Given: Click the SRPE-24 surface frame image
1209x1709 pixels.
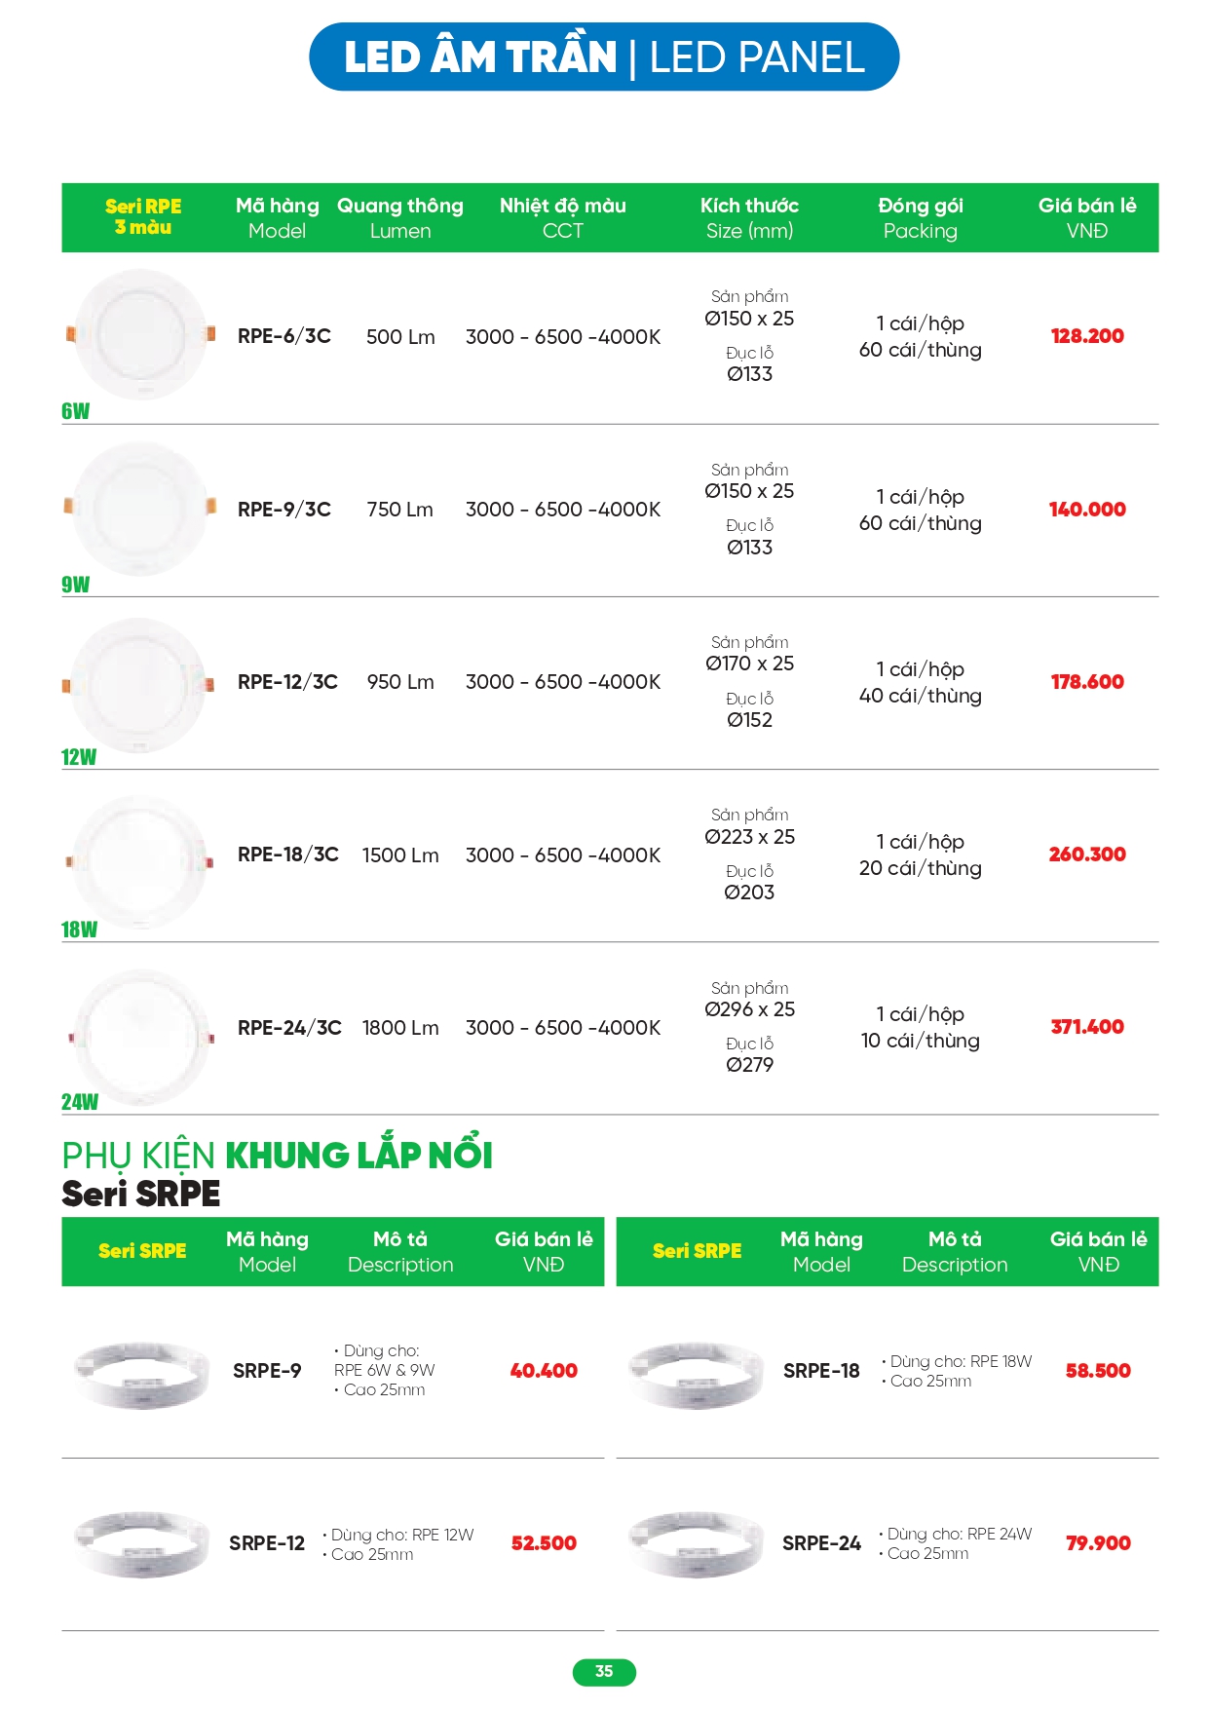Looking at the screenshot, I should pyautogui.click(x=696, y=1543).
